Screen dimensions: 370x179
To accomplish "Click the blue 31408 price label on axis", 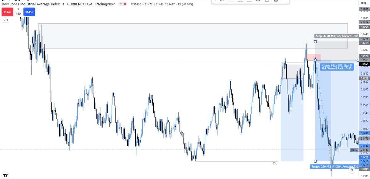I will click(x=364, y=169).
